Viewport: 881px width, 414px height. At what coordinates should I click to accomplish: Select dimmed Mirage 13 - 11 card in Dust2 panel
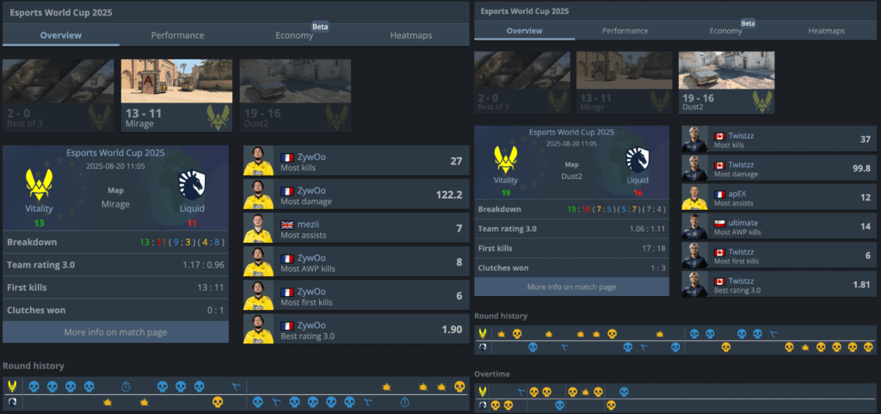click(625, 83)
